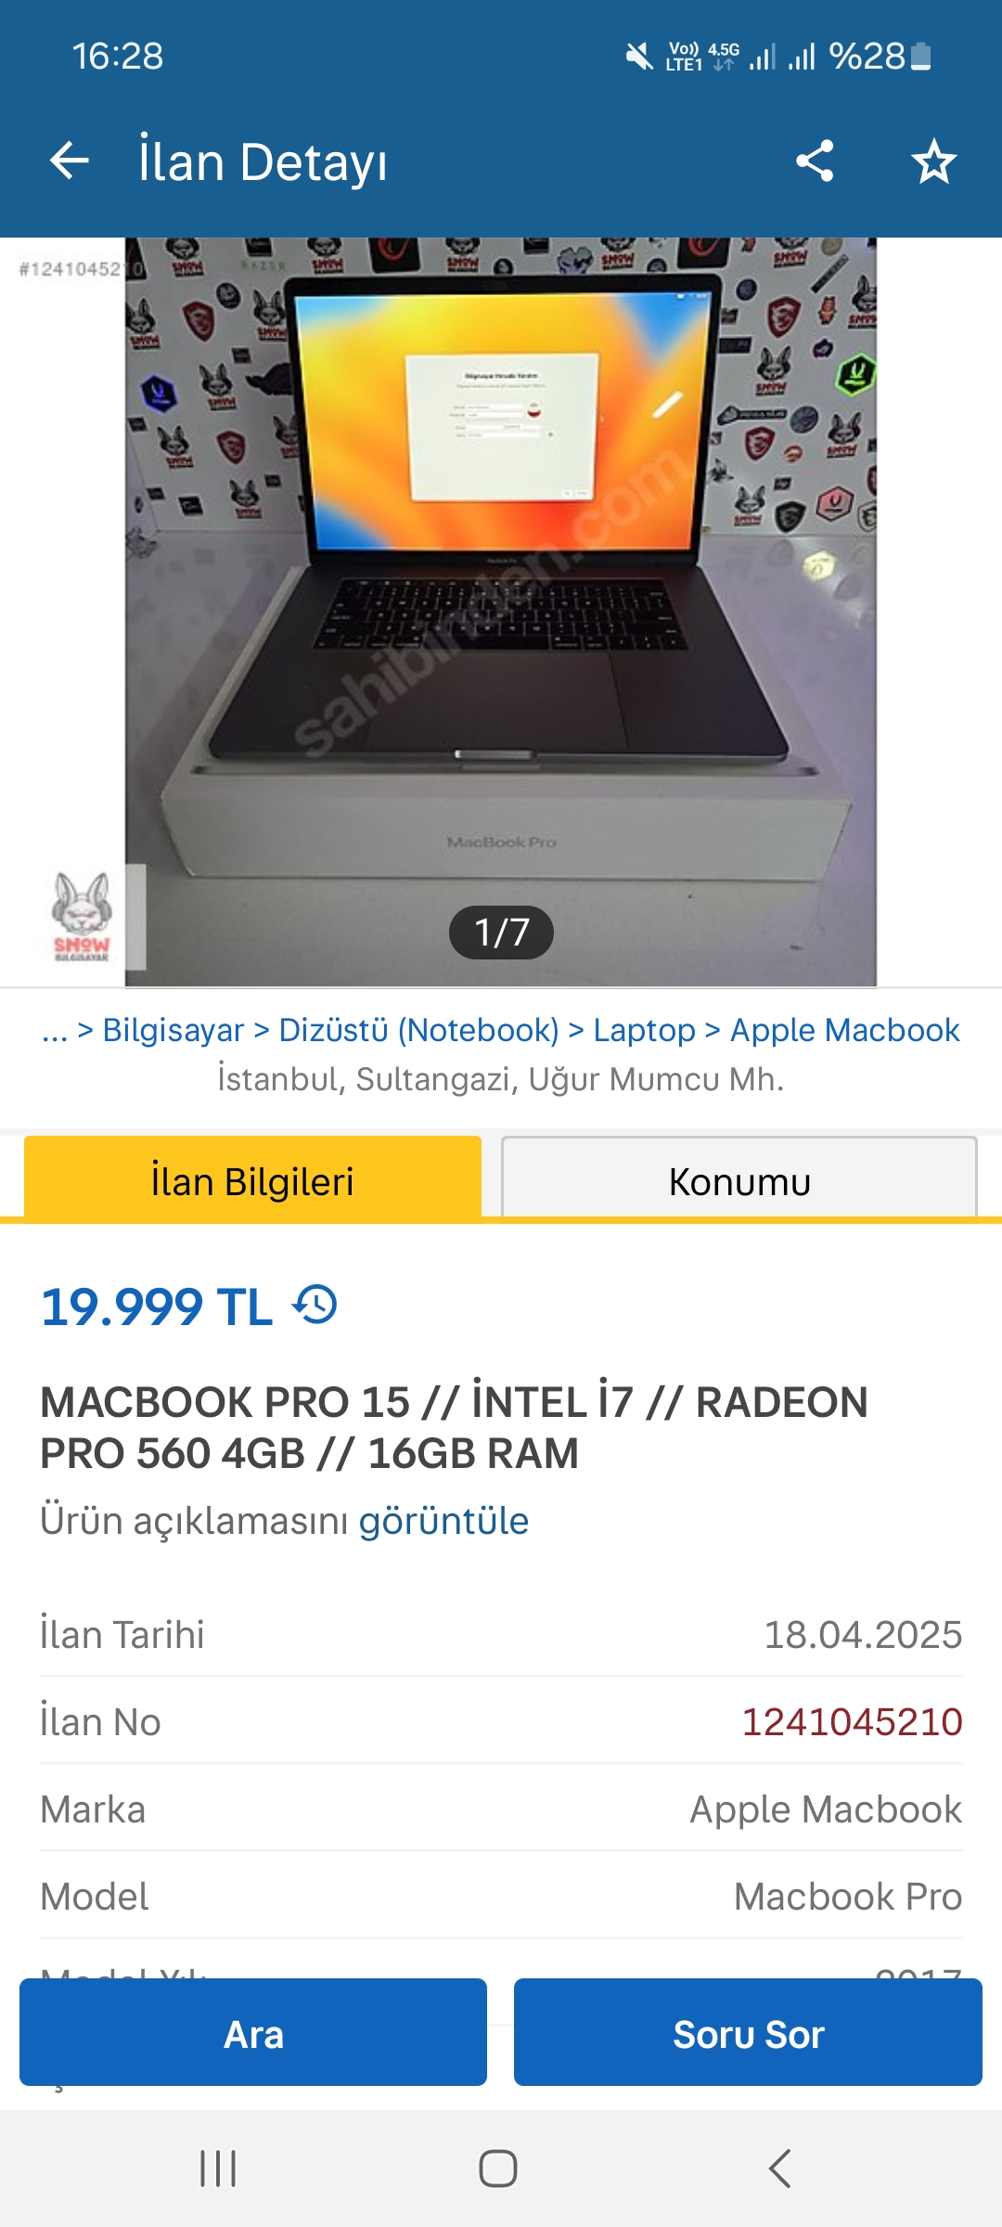Open the Bilgisayar breadcrumb category
This screenshot has width=1002, height=2227.
tap(173, 1030)
